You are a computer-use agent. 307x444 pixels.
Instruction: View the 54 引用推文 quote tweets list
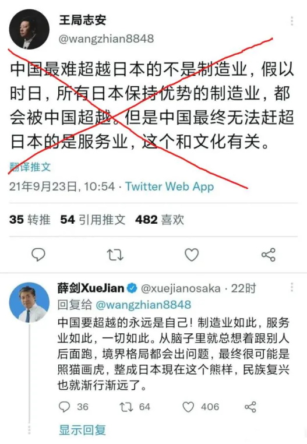[x=93, y=220]
